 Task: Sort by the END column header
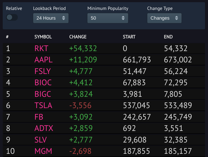pos(168,37)
